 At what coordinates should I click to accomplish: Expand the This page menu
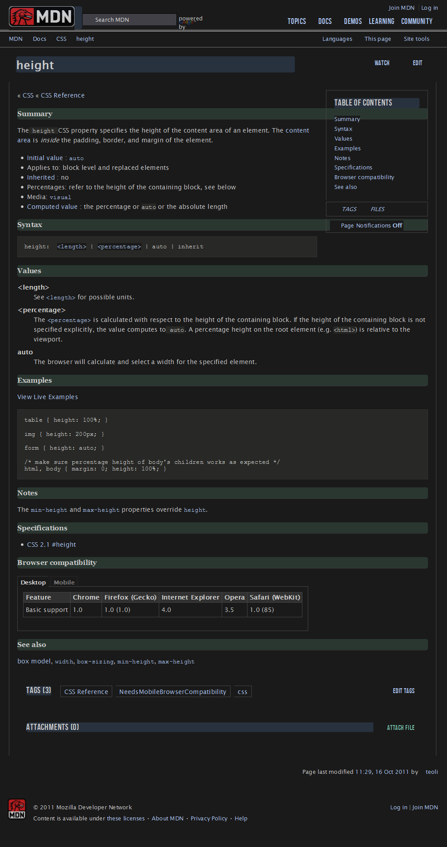click(x=377, y=39)
